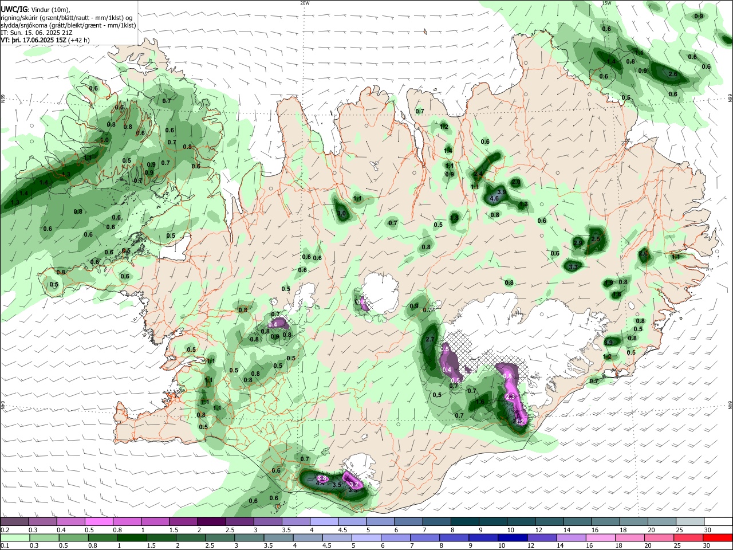The image size is (733, 550).
Task: Click the bright pink 0.5 swatch in upper legend
Action: [98, 521]
